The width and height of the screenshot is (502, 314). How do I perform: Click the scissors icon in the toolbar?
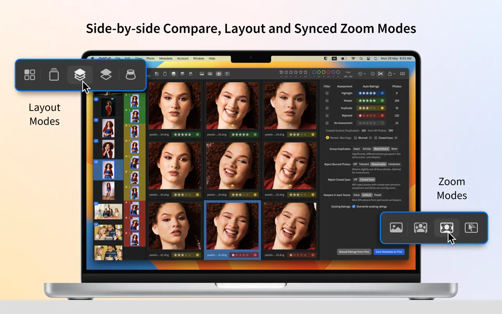(380, 74)
